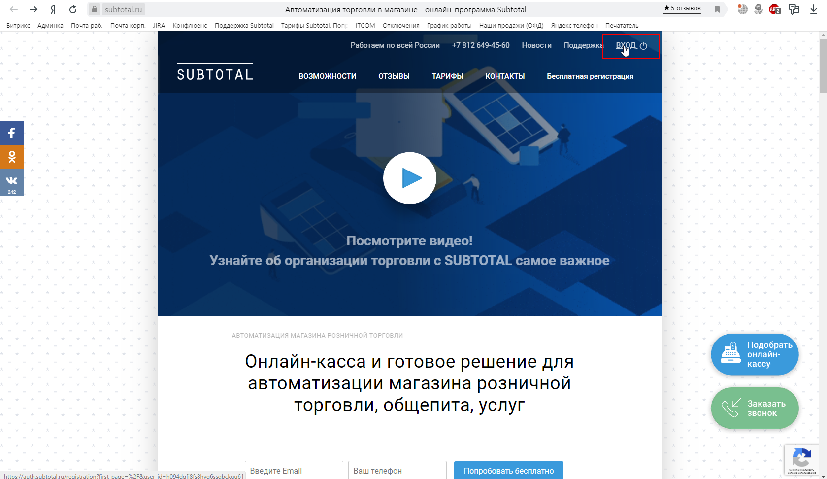Open the Админка bookmark
The width and height of the screenshot is (827, 479).
[x=50, y=25]
